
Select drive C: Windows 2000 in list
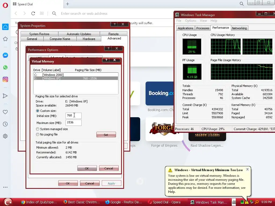point(76,75)
